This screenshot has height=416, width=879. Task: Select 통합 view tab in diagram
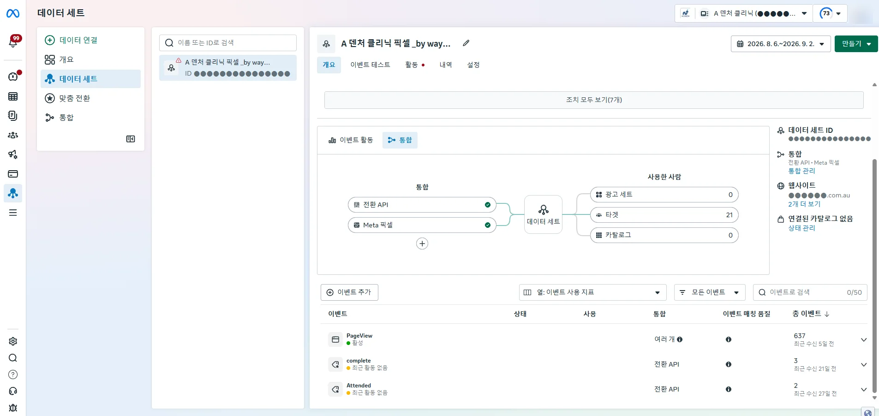click(x=400, y=140)
